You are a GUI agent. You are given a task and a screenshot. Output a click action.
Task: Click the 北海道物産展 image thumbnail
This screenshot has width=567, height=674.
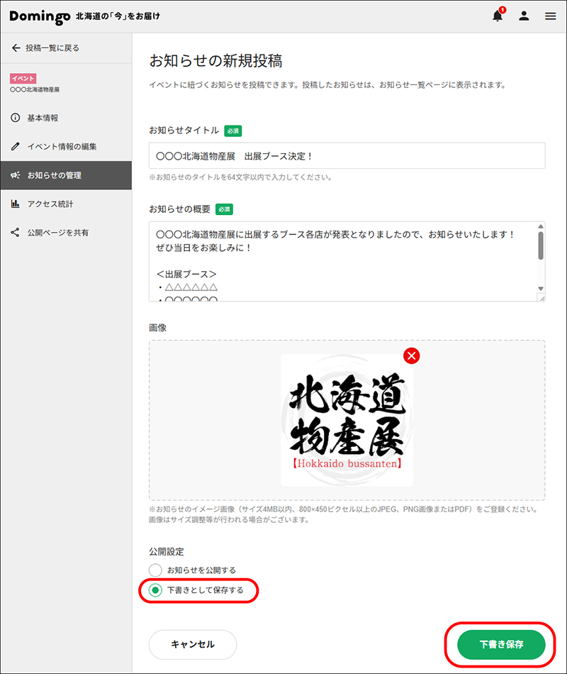click(x=347, y=421)
